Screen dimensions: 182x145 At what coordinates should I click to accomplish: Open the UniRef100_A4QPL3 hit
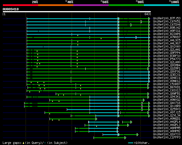click(x=167, y=125)
